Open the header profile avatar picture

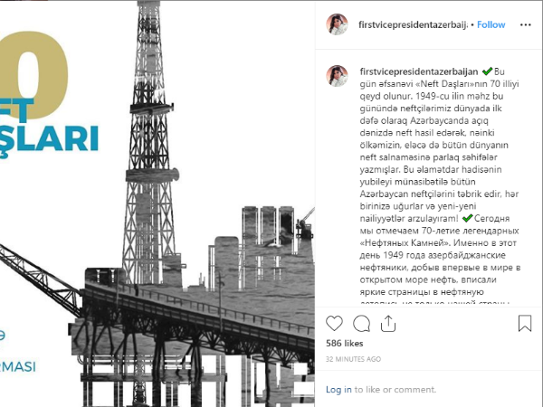click(x=338, y=24)
